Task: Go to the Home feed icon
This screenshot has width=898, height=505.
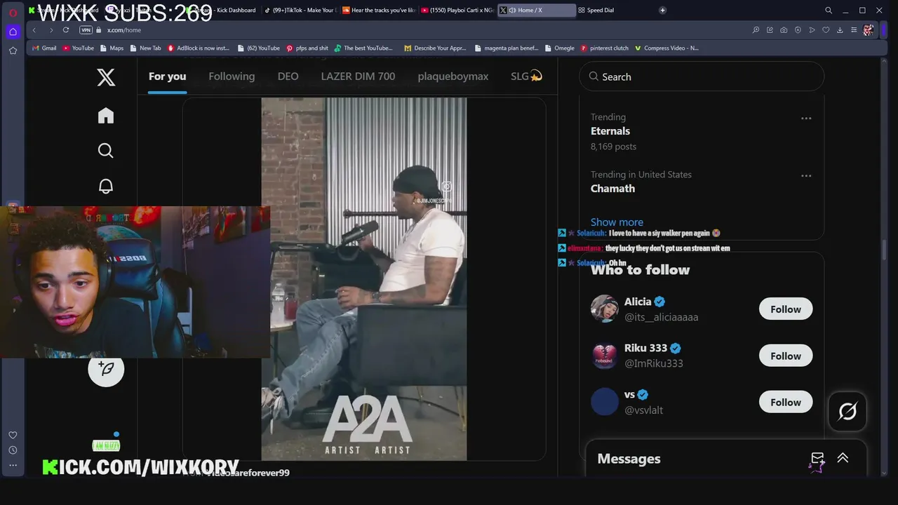Action: 106,116
